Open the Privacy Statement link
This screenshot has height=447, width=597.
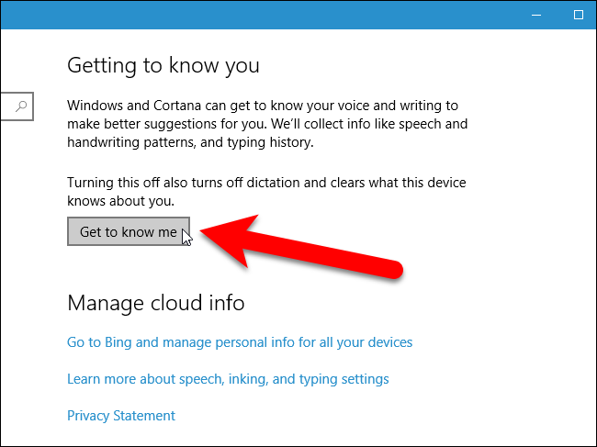tap(121, 416)
